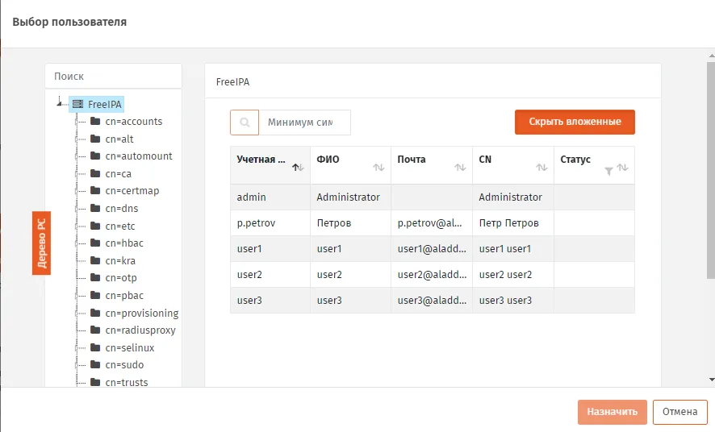
Task: Click the Скрыть вложенные button
Action: (x=575, y=122)
